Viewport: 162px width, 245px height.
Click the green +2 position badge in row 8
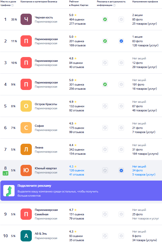click(5, 173)
